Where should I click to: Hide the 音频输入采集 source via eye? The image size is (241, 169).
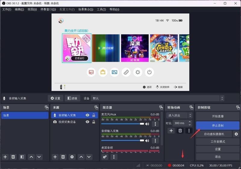(x=87, y=115)
